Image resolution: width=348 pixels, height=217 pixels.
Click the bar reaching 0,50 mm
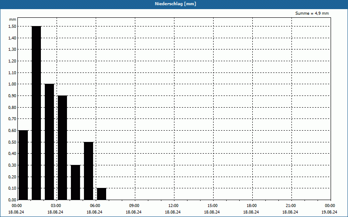(x=89, y=171)
